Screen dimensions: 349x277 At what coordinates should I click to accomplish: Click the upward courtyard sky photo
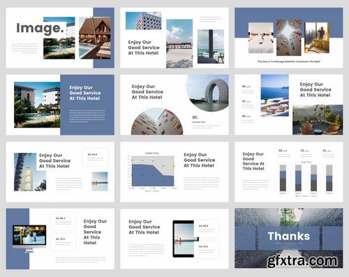coord(289,38)
